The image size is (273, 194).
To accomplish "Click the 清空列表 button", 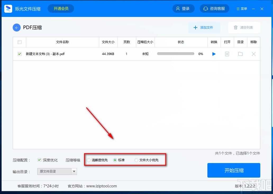I will point(244,28).
